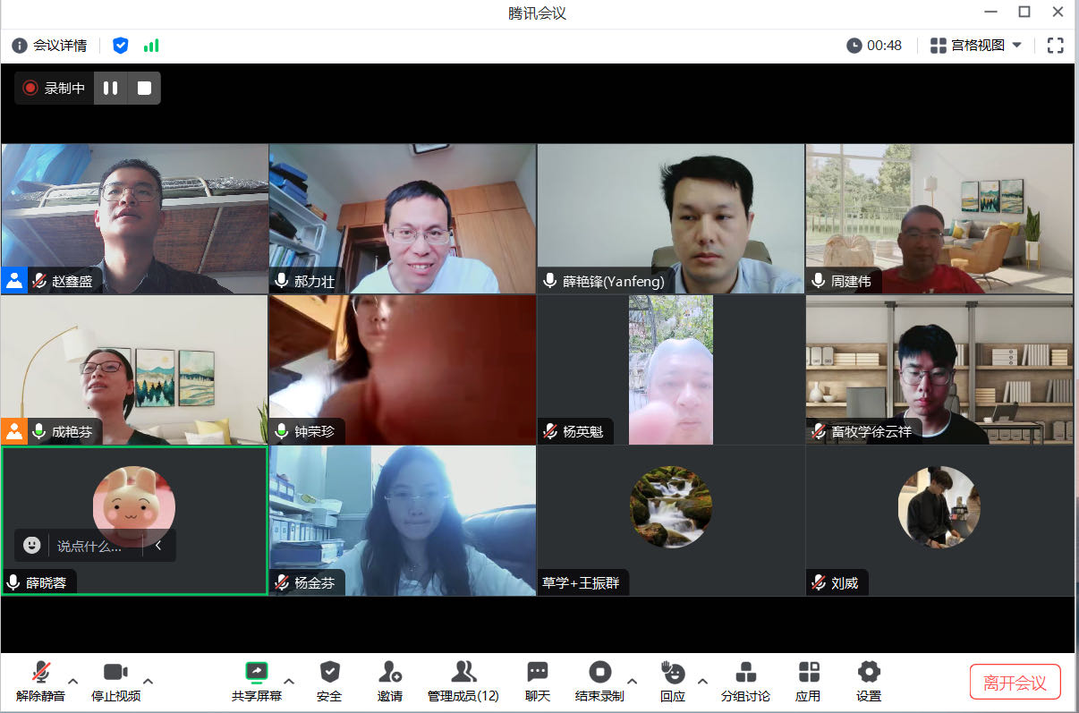The height and width of the screenshot is (713, 1079).
Task: Open the 聊天 chat panel
Action: click(538, 683)
